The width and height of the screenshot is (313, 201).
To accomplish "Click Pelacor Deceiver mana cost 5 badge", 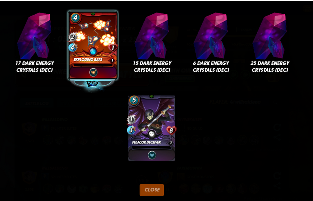I will 134,100.
